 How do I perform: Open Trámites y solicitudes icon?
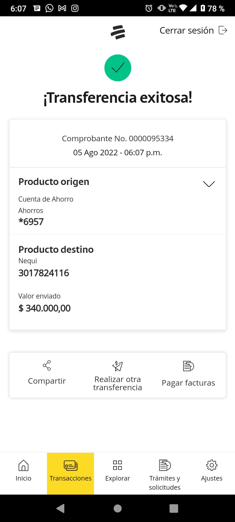pyautogui.click(x=165, y=465)
